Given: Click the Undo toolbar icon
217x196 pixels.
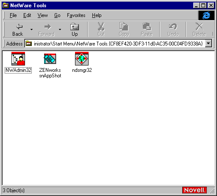Looking at the screenshot, I should (x=173, y=30).
